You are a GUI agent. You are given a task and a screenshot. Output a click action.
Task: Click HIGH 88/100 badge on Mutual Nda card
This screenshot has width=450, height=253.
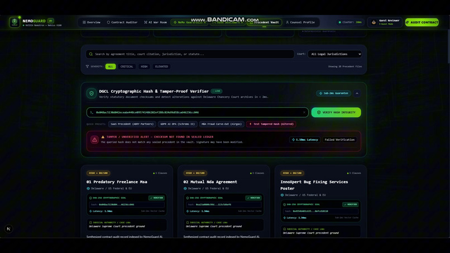pyautogui.click(x=195, y=173)
